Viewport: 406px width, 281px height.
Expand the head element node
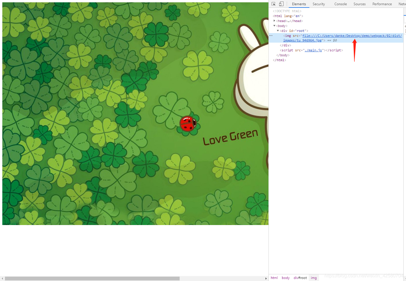click(x=274, y=21)
